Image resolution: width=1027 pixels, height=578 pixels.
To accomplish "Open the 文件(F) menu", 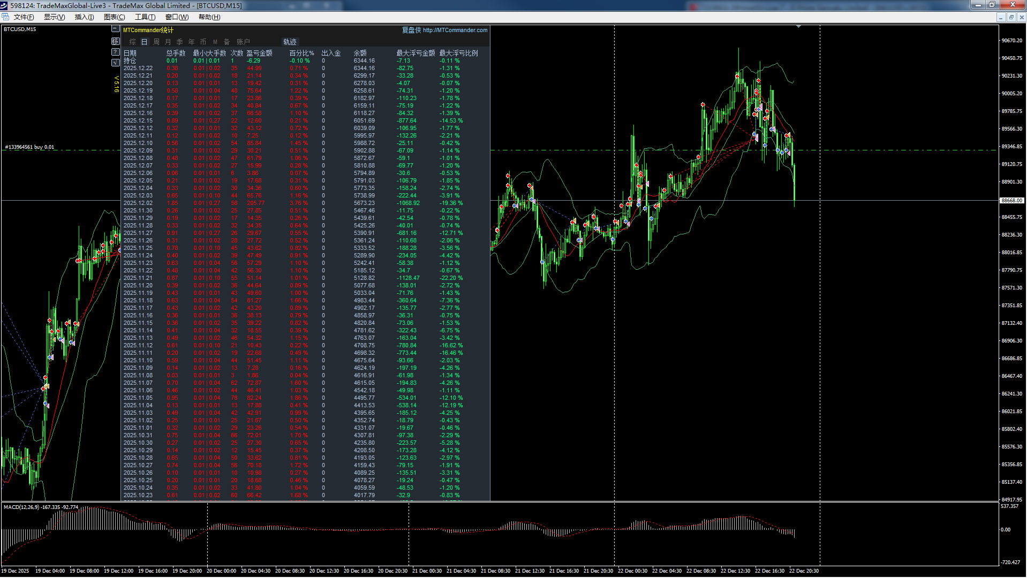I will tap(24, 17).
